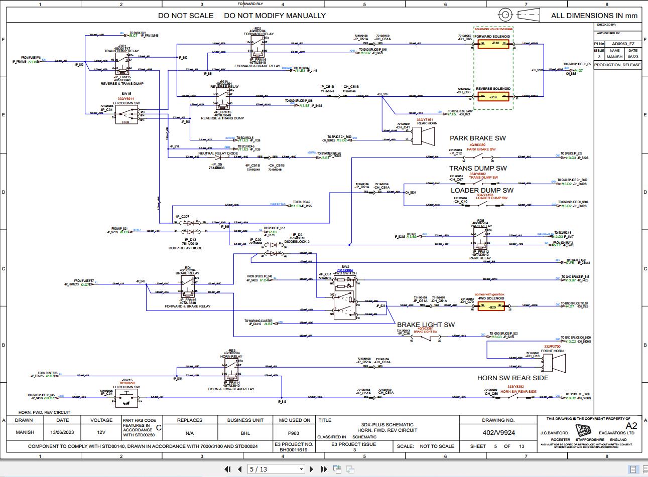Click the 4WD SOLENOID label
Screen dimensions: 648x477
(x=491, y=298)
